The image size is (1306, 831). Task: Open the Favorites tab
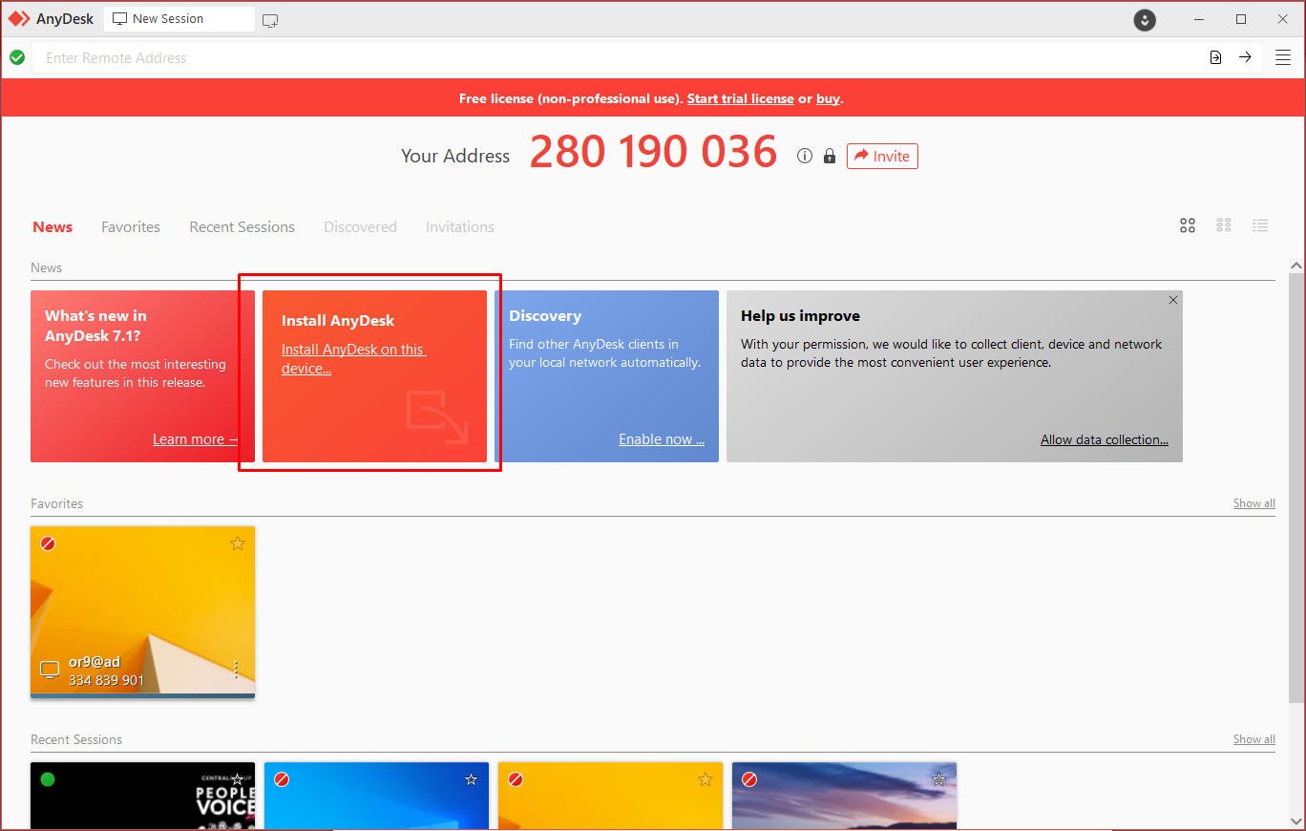(x=131, y=226)
